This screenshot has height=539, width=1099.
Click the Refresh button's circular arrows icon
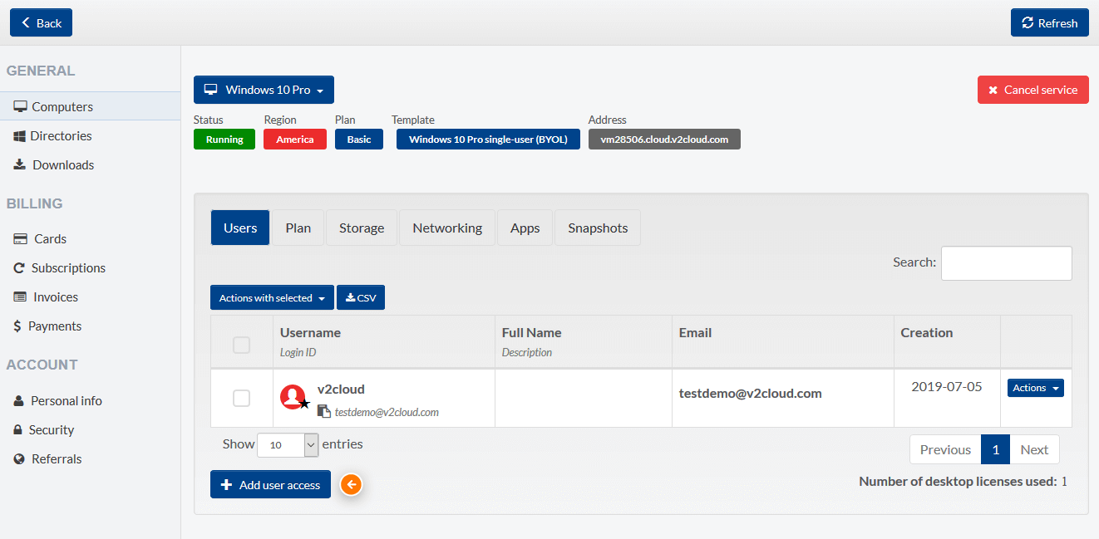point(1028,22)
